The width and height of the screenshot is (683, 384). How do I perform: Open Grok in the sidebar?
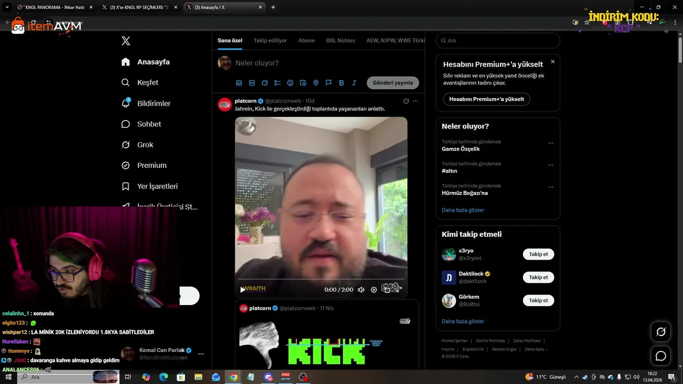pyautogui.click(x=137, y=145)
